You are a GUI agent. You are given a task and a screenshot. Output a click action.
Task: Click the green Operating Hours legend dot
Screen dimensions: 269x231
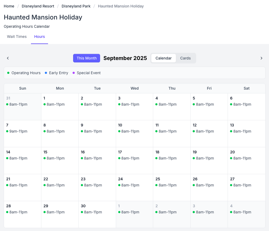coord(8,73)
